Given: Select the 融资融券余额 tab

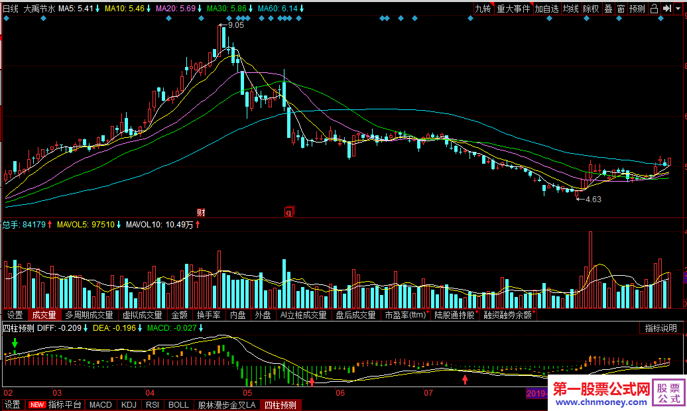Looking at the screenshot, I should click(x=509, y=315).
